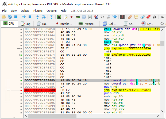Open the Plugins menu
The width and height of the screenshot is (166, 119).
(38, 11)
